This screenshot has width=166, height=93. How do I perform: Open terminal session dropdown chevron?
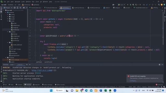[30, 65]
